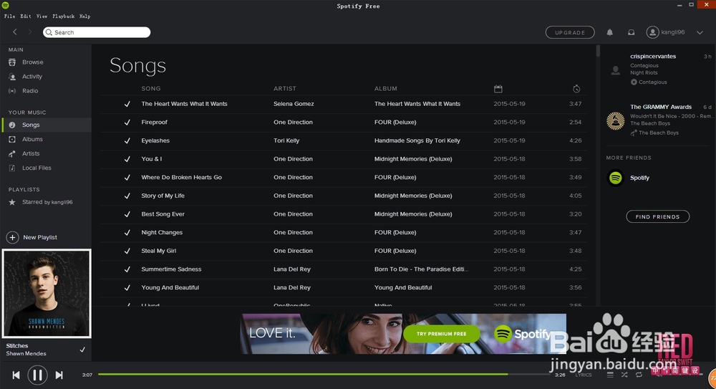This screenshot has width=716, height=389.
Task: Go forward with the right arrow
Action: [29, 32]
